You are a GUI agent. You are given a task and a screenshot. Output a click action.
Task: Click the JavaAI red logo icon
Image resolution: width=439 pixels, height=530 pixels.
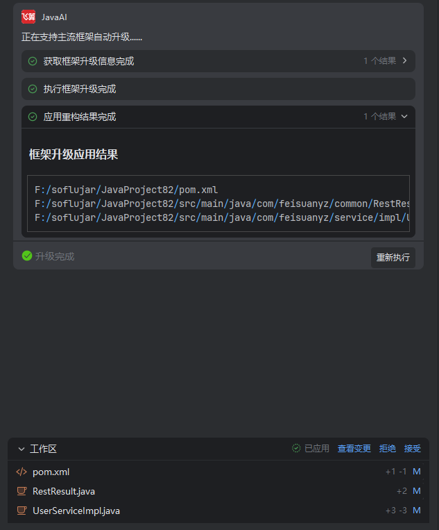click(28, 17)
